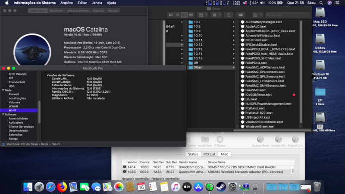Switch Finder to list view
Image resolution: width=345 pixels, height=194 pixels.
(x=178, y=15)
